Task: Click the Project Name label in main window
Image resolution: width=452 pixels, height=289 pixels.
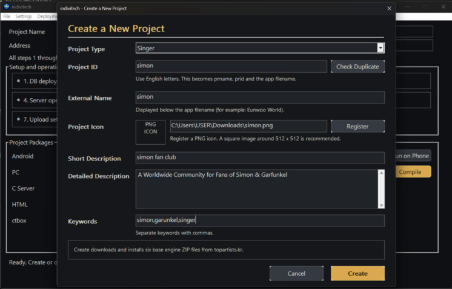Action: (x=27, y=32)
